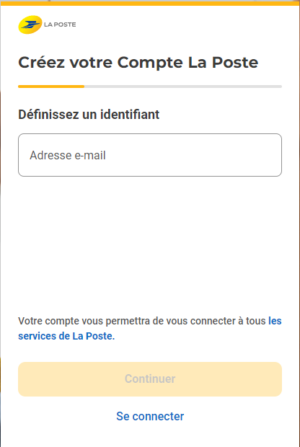Focus the Adresse e-mail input field
The image size is (300, 447).
(150, 155)
